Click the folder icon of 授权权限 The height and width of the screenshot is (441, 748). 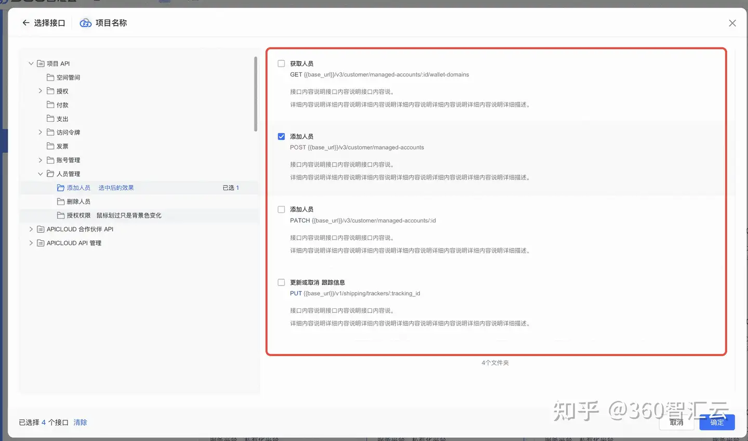pos(61,215)
